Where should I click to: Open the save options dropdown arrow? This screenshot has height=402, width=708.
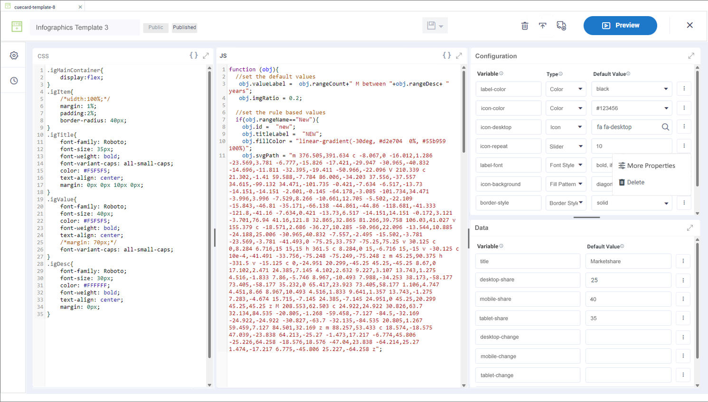pos(441,26)
